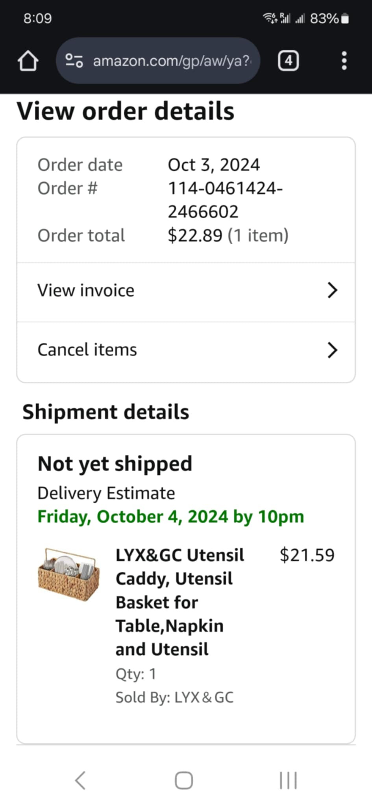Open the tab switcher showing 4 tabs
This screenshot has width=372, height=807.
coord(288,61)
